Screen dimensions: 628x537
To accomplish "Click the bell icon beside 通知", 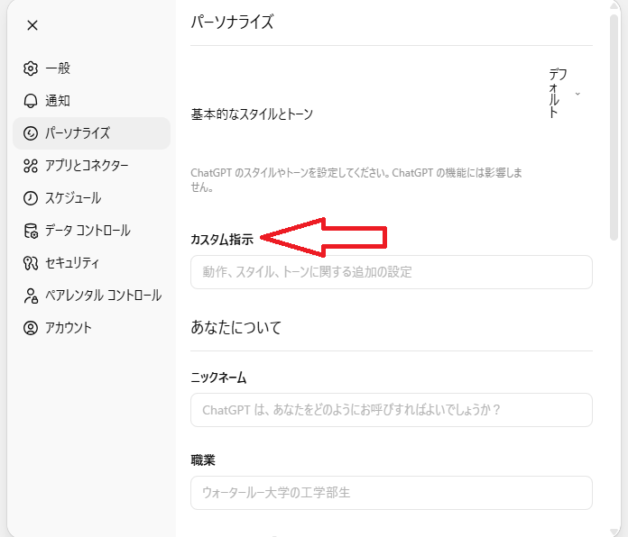I will click(x=31, y=101).
